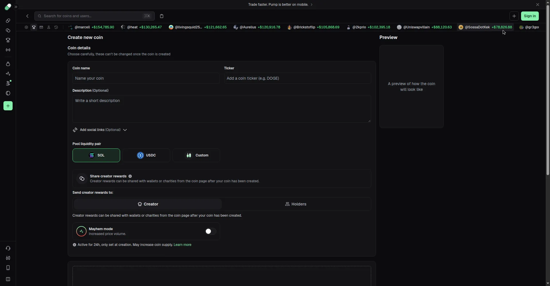Viewport: 550px width, 286px height.
Task: Expand Add social links section
Action: point(100,130)
